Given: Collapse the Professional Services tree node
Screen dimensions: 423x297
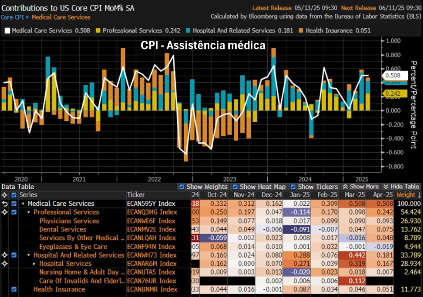Looking at the screenshot, I should [x=29, y=212].
